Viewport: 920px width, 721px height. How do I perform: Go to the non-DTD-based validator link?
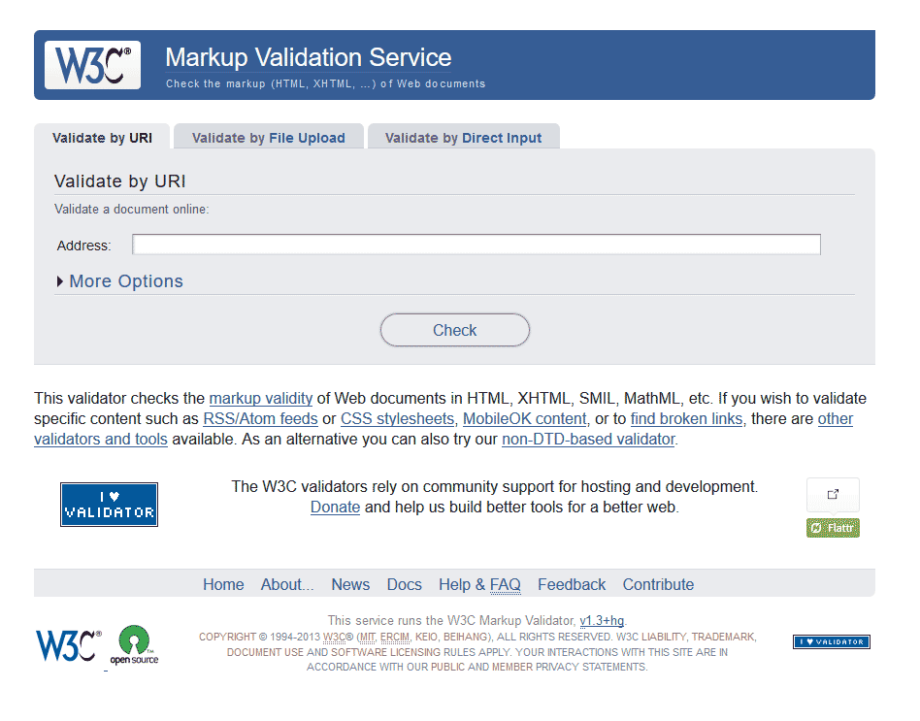click(587, 439)
